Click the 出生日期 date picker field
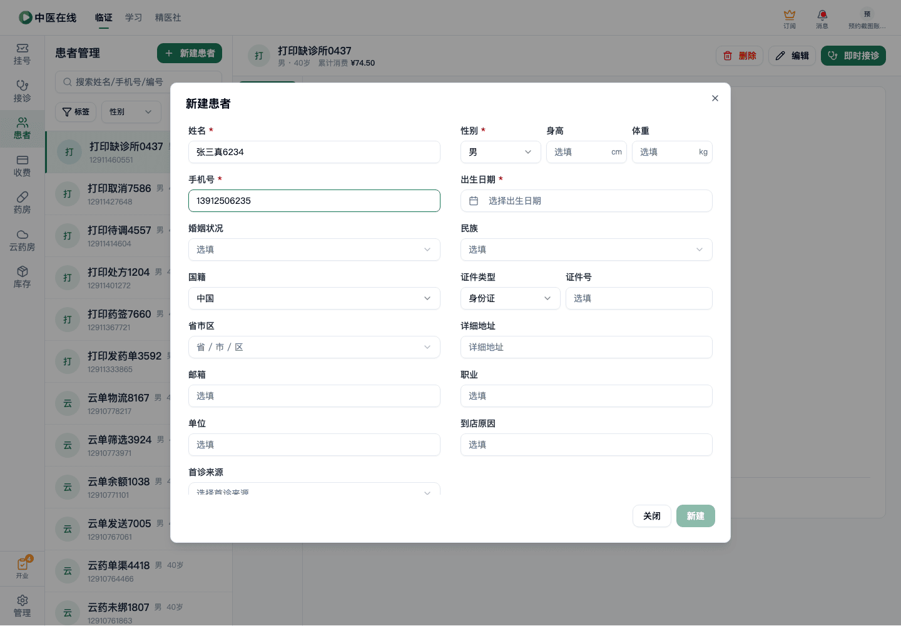 point(586,201)
